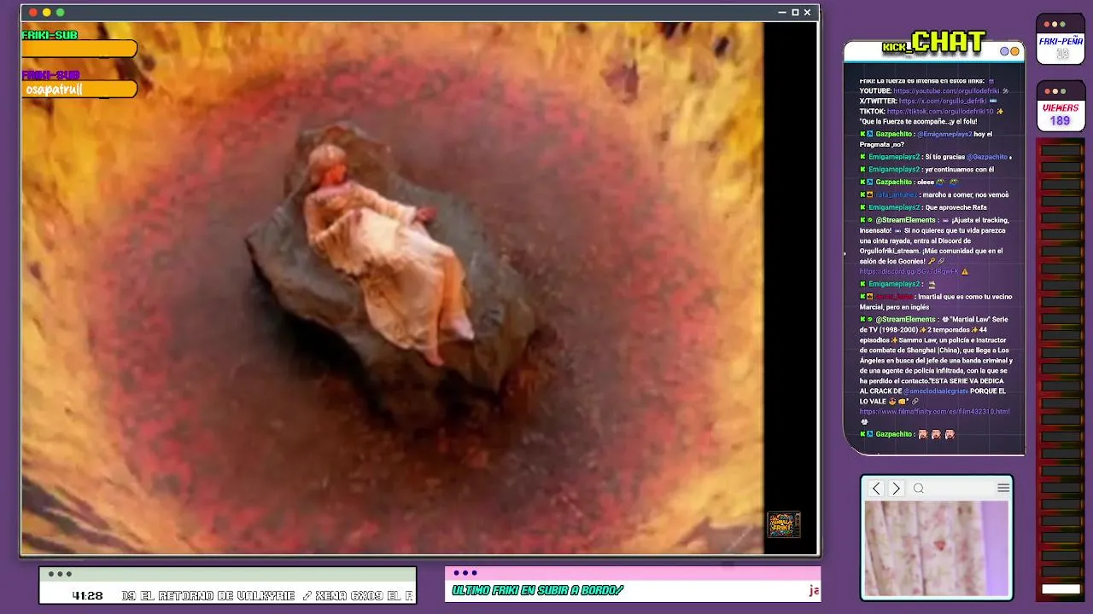Click the 41:28 timer in bottom bar

pyautogui.click(x=87, y=595)
